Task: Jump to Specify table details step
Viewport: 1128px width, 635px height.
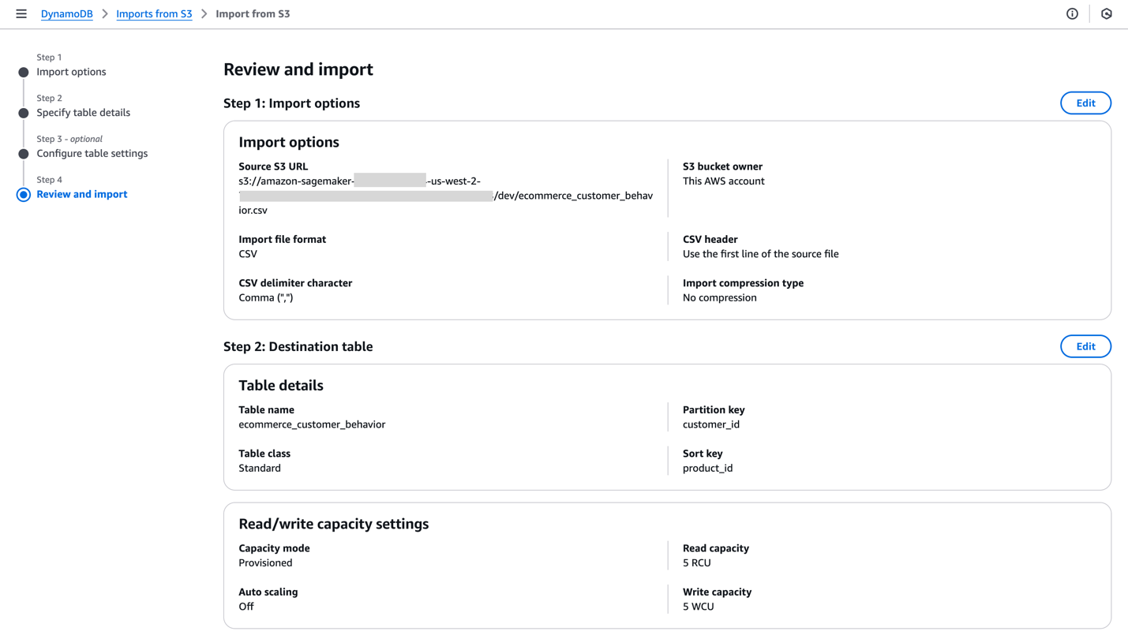Action: pyautogui.click(x=83, y=113)
